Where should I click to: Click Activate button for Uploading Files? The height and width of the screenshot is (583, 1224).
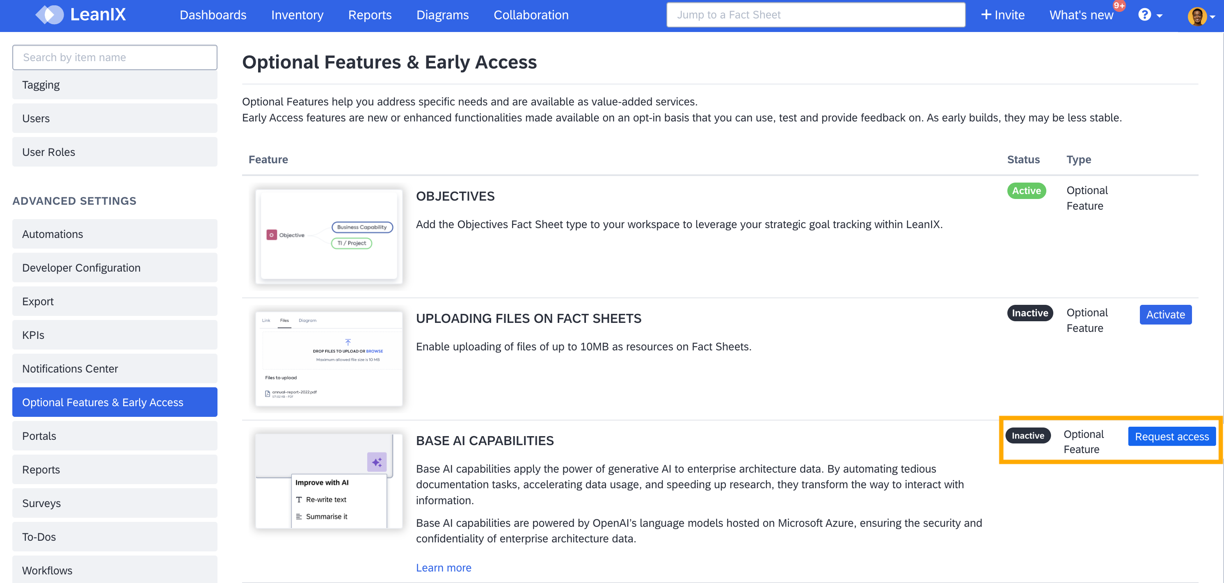(1166, 316)
